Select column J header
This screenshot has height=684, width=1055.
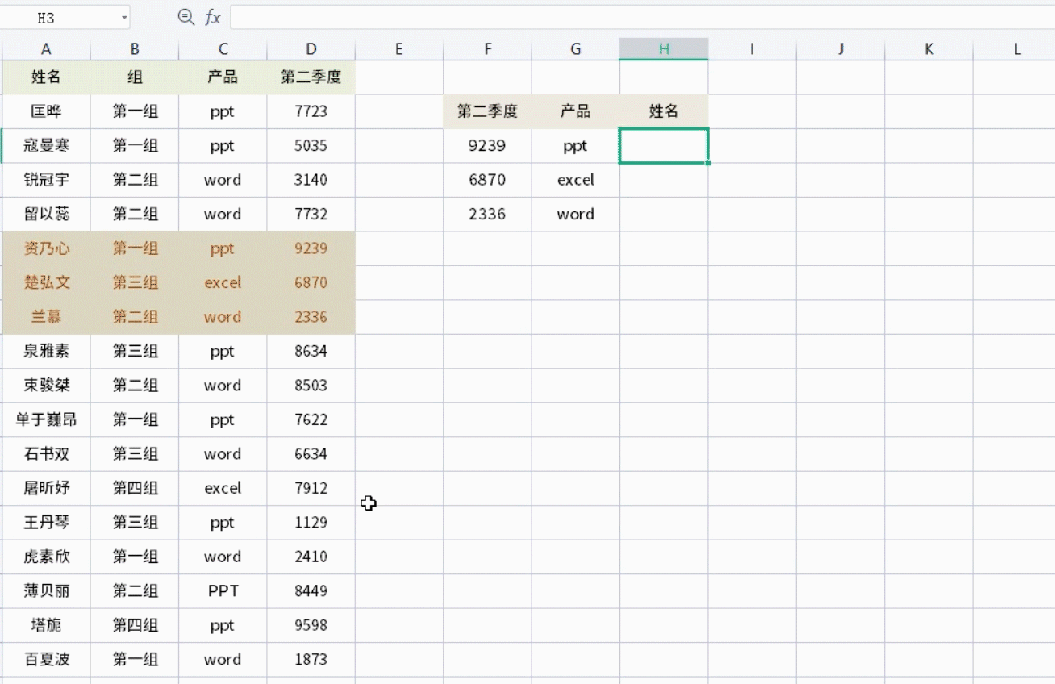coord(840,49)
